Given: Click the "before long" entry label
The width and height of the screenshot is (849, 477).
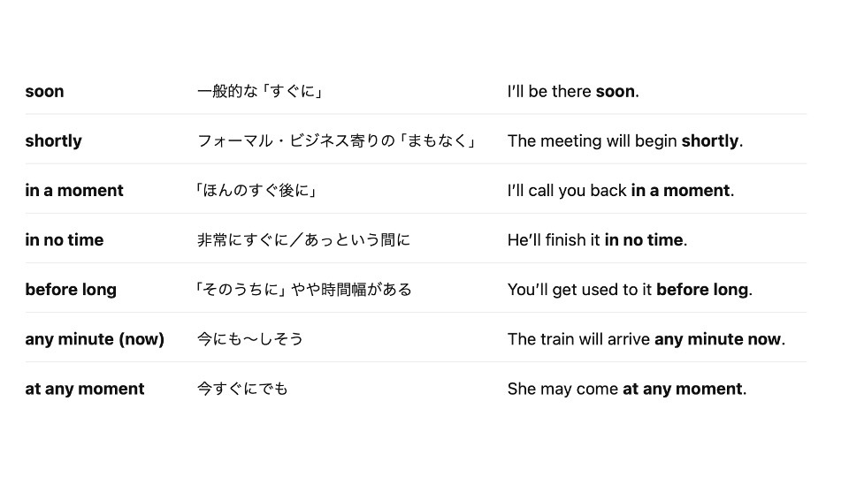Looking at the screenshot, I should [71, 290].
